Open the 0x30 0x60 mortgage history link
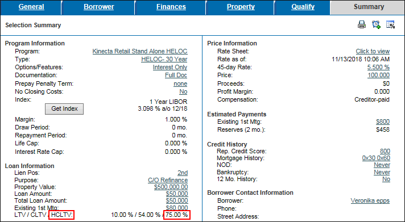 (376, 158)
